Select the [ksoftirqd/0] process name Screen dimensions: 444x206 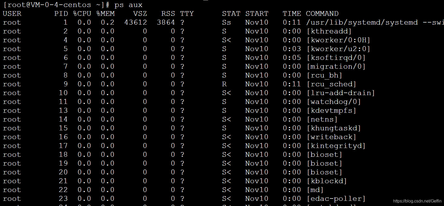(336, 58)
